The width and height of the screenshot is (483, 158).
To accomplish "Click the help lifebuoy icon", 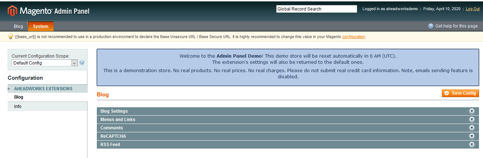I will click(x=431, y=26).
